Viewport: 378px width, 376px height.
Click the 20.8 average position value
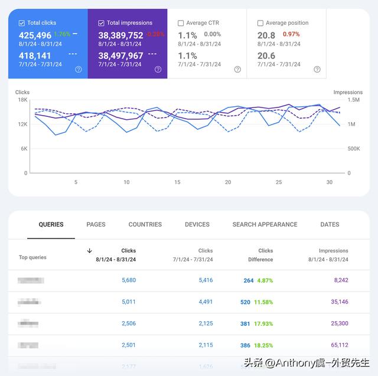266,35
